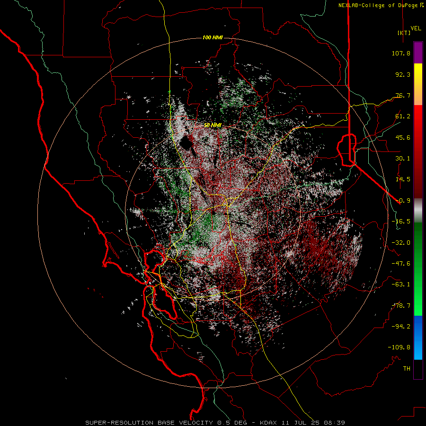Pick the yellow-orange segment of the color scale
Screen dimensions: 426x426
click(418, 84)
